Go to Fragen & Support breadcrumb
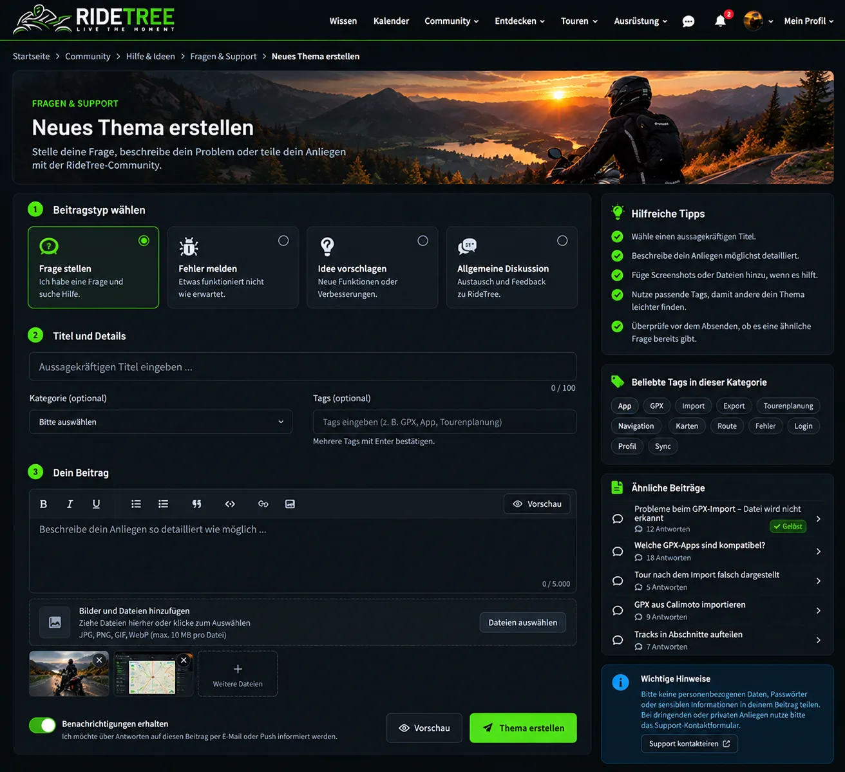 223,57
